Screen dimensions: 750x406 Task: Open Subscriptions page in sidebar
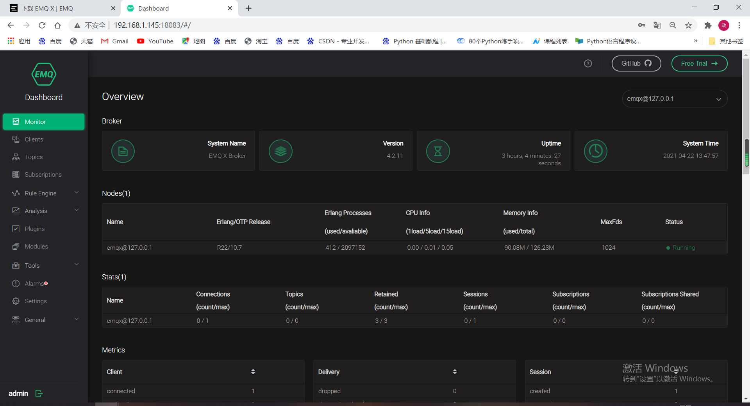coord(44,175)
